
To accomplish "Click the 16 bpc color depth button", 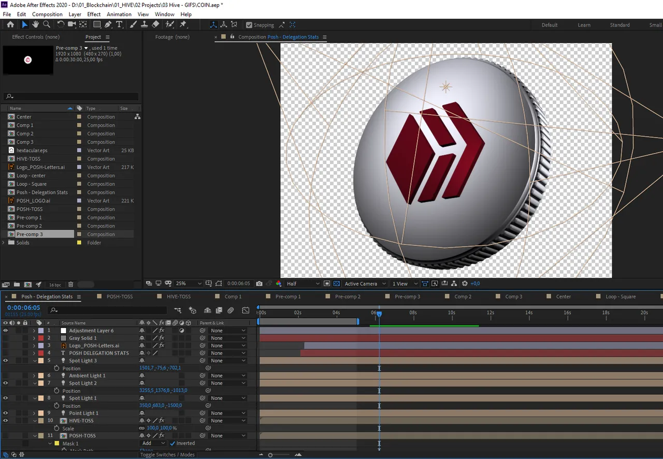I will pos(55,285).
